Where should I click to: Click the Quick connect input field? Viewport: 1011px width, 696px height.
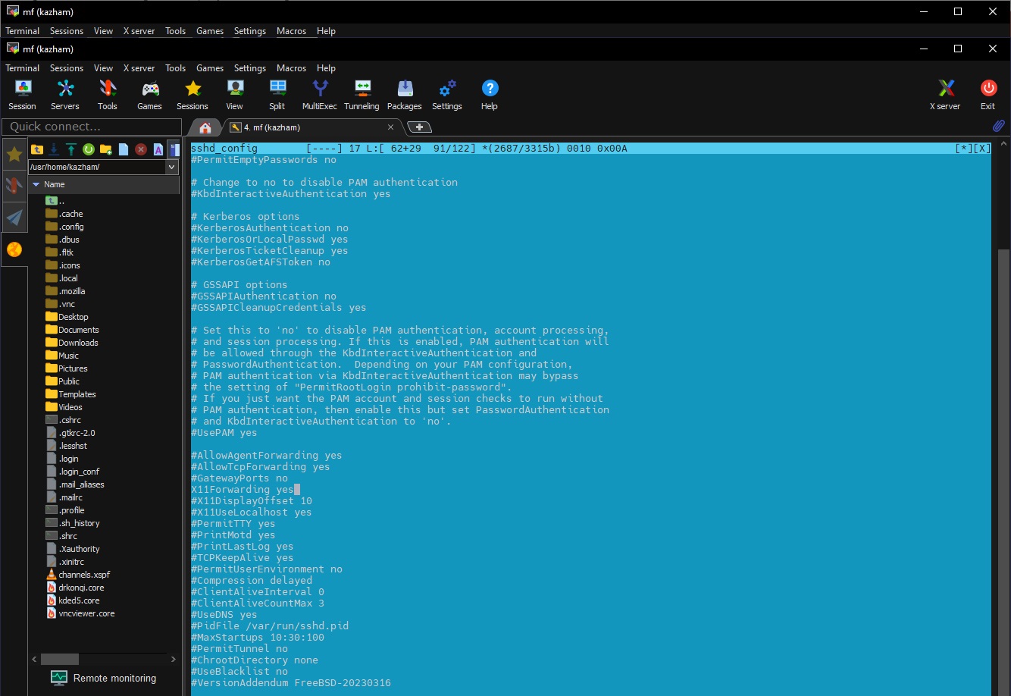[92, 127]
